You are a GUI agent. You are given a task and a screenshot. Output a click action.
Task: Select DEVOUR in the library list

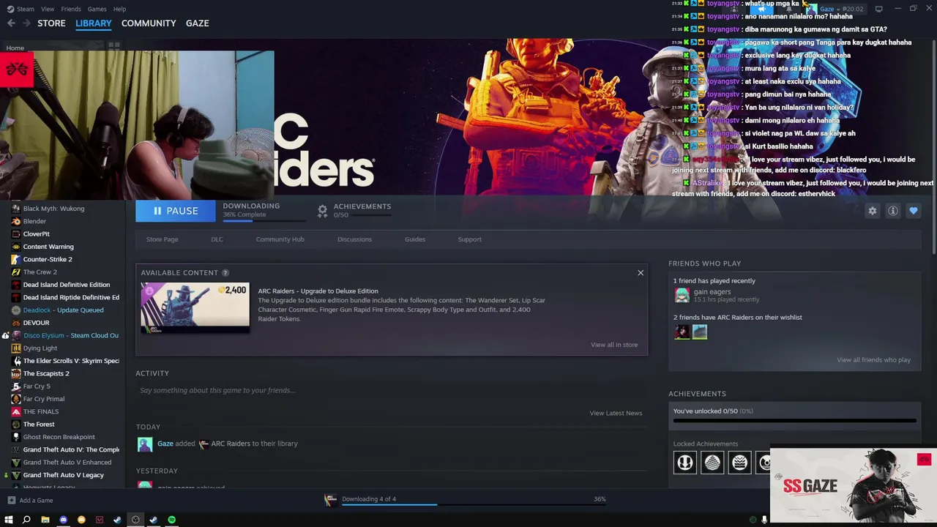click(36, 323)
